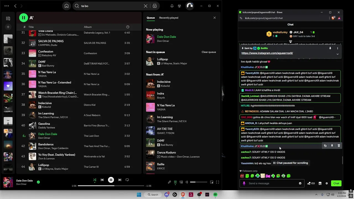Pause the playlist with the green header button
Image resolution: width=354 pixels, height=199 pixels.
coord(24,18)
